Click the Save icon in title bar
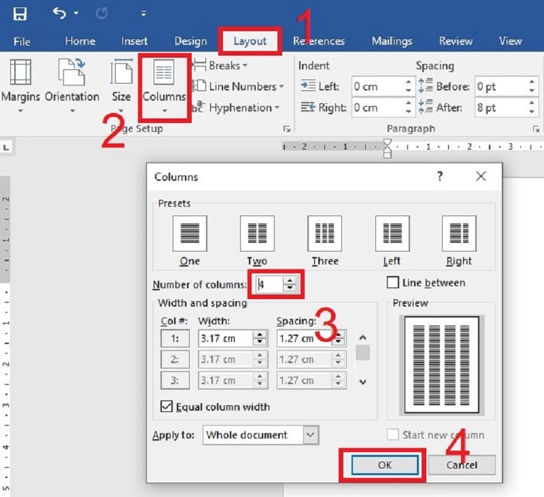The height and width of the screenshot is (497, 544). click(x=20, y=14)
